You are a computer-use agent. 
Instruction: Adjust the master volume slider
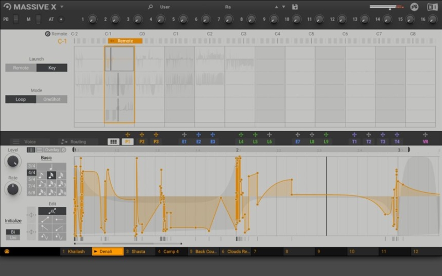coord(386,7)
